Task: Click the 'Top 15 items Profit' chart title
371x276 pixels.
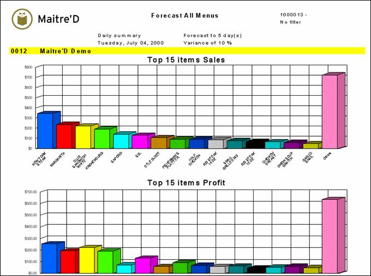Action: [186, 183]
